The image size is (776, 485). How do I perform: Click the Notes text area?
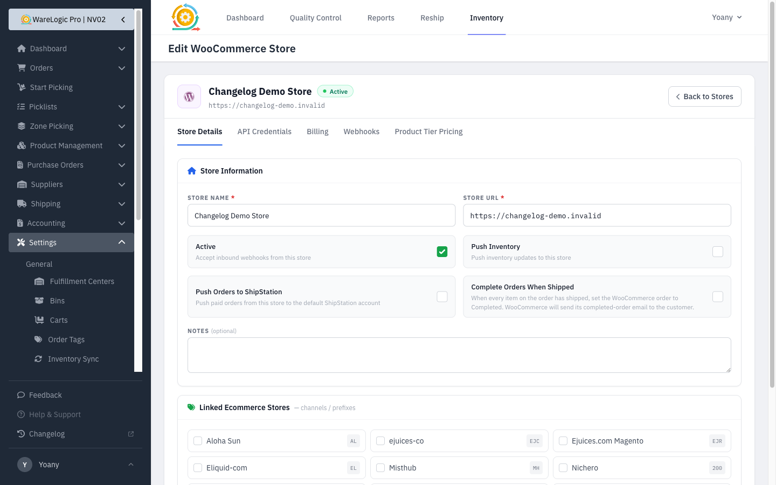pyautogui.click(x=459, y=355)
